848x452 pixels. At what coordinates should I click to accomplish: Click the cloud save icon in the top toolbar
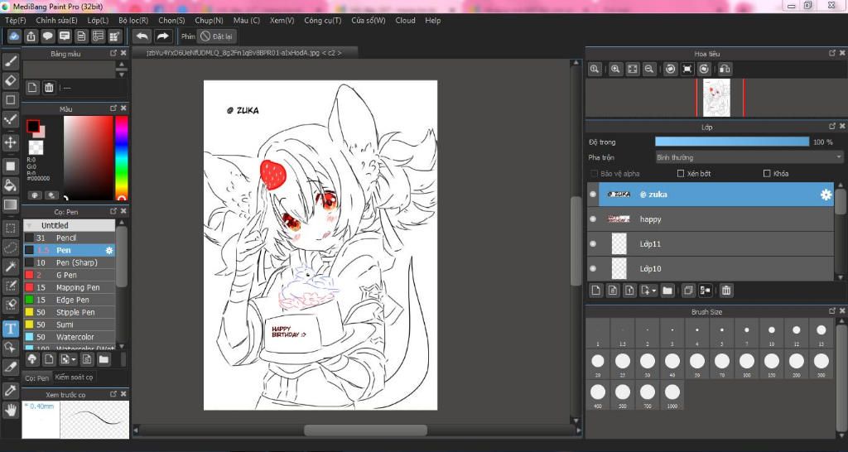tap(15, 36)
